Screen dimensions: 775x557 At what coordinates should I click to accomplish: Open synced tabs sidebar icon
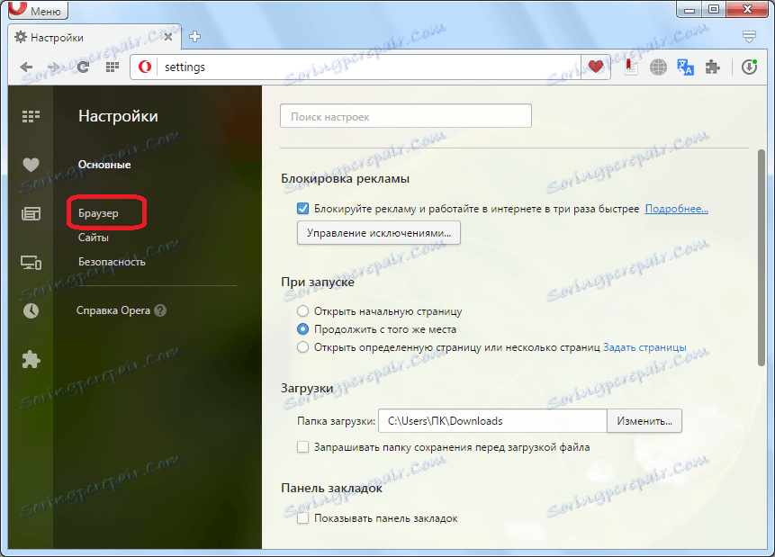(x=31, y=263)
